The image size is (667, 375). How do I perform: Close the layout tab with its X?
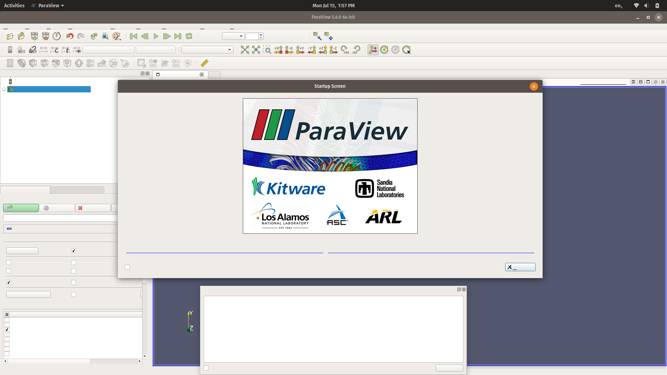click(201, 74)
